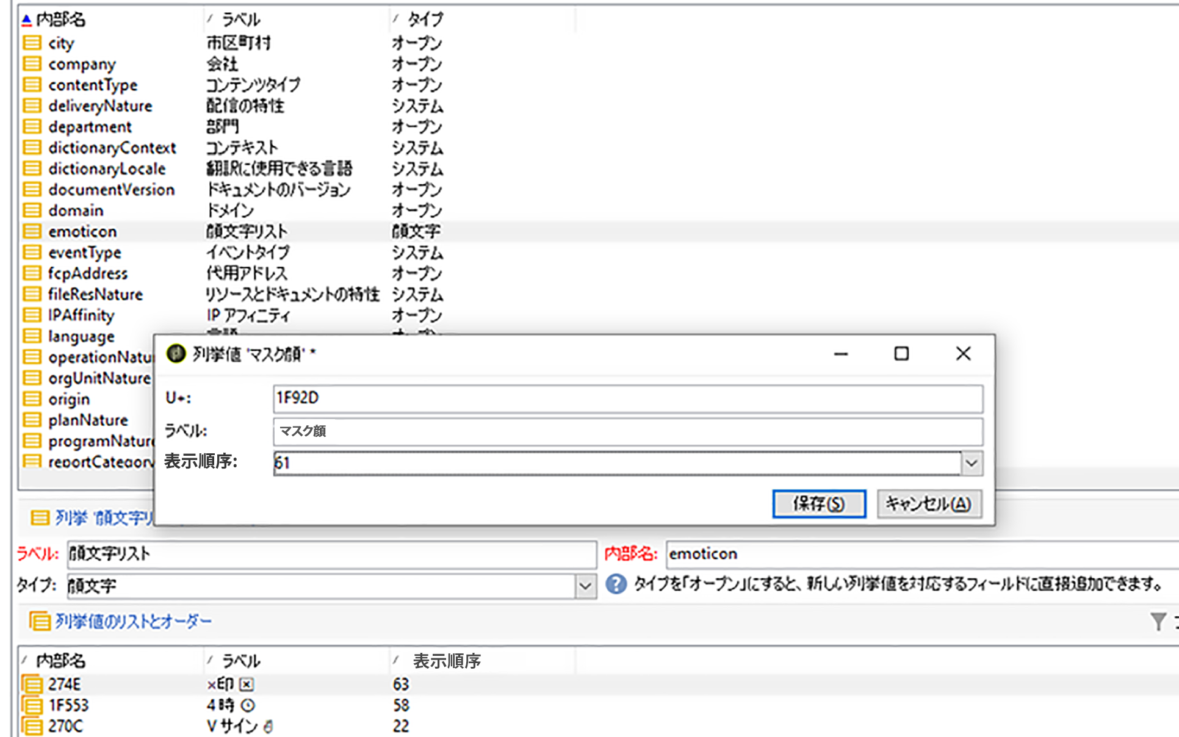Screen dimensions: 1179x737
Task: Click the キャンセル(A) button
Action: pyautogui.click(x=928, y=504)
